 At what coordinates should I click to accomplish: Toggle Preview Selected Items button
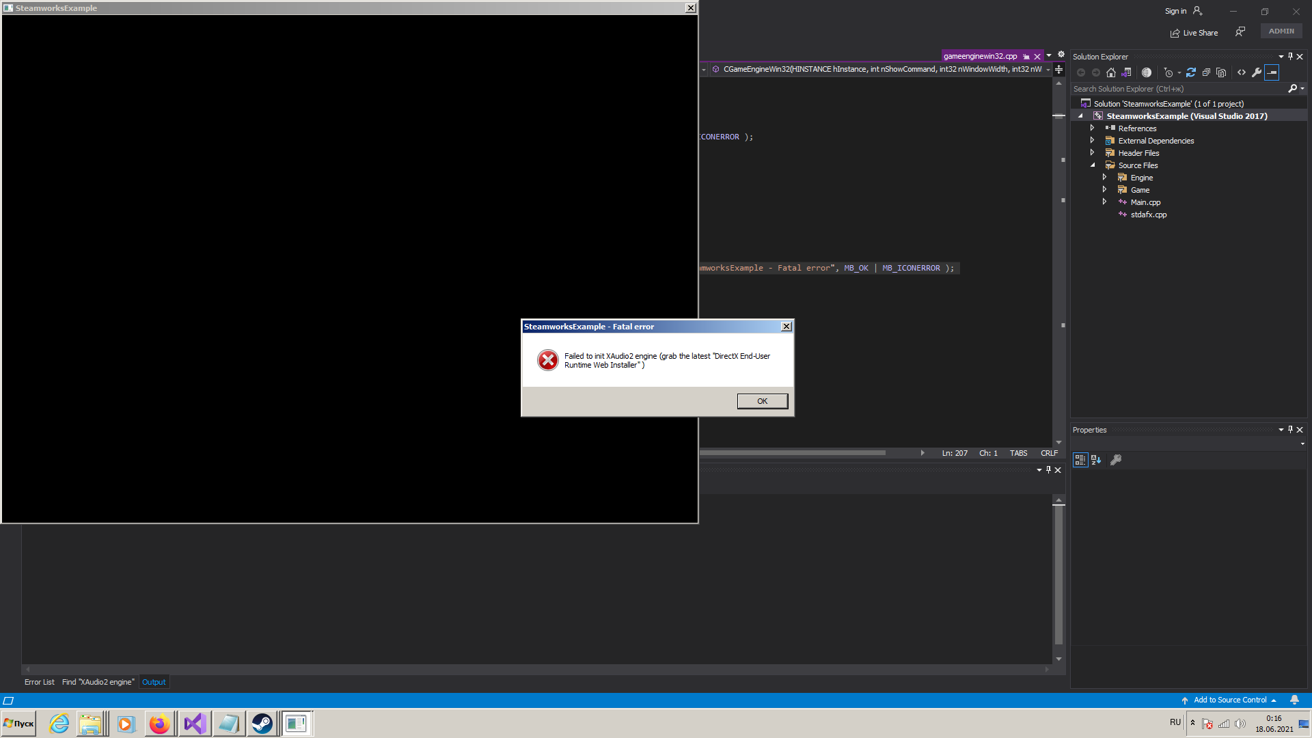pyautogui.click(x=1272, y=72)
